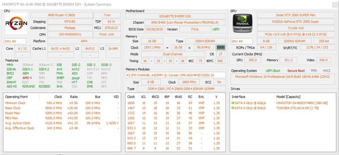
Task: Click the PCIe v3.0 x16 interface field
Action: tap(296, 34)
